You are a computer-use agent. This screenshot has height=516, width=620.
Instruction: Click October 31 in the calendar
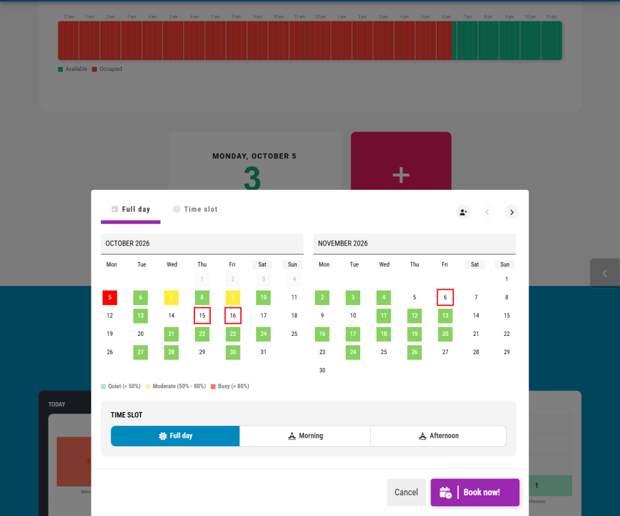click(x=263, y=352)
